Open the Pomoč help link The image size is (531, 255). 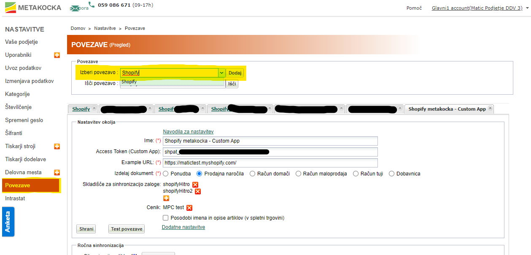click(x=414, y=8)
